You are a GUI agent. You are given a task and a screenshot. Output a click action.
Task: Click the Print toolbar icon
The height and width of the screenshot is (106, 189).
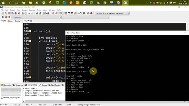(x=23, y=13)
